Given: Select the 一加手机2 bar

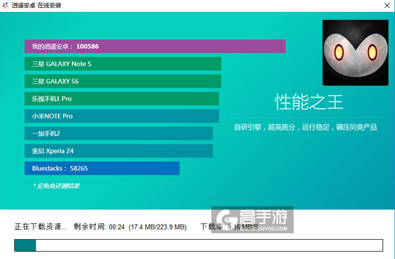Looking at the screenshot, I should pos(118,133).
